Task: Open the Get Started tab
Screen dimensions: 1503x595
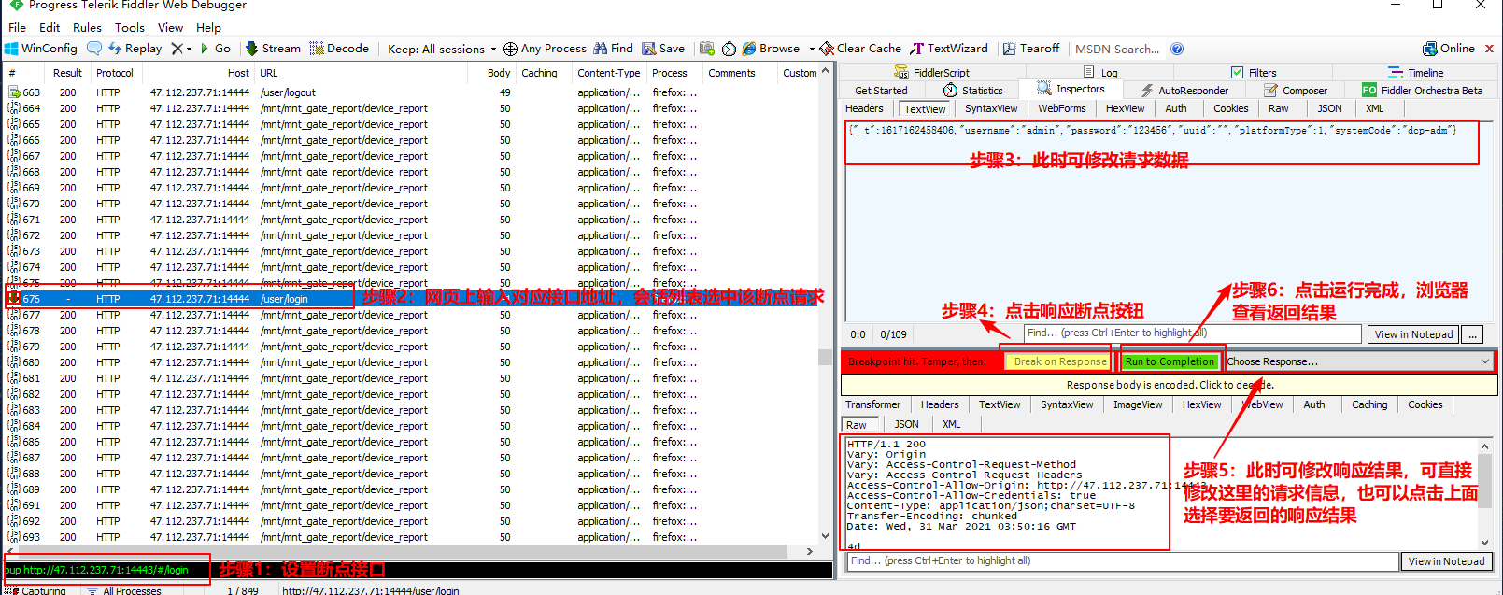Action: tap(881, 91)
